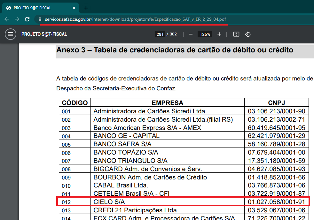Select CNPJ 03.529.067/0001-06
The width and height of the screenshot is (314, 220).
point(276,210)
